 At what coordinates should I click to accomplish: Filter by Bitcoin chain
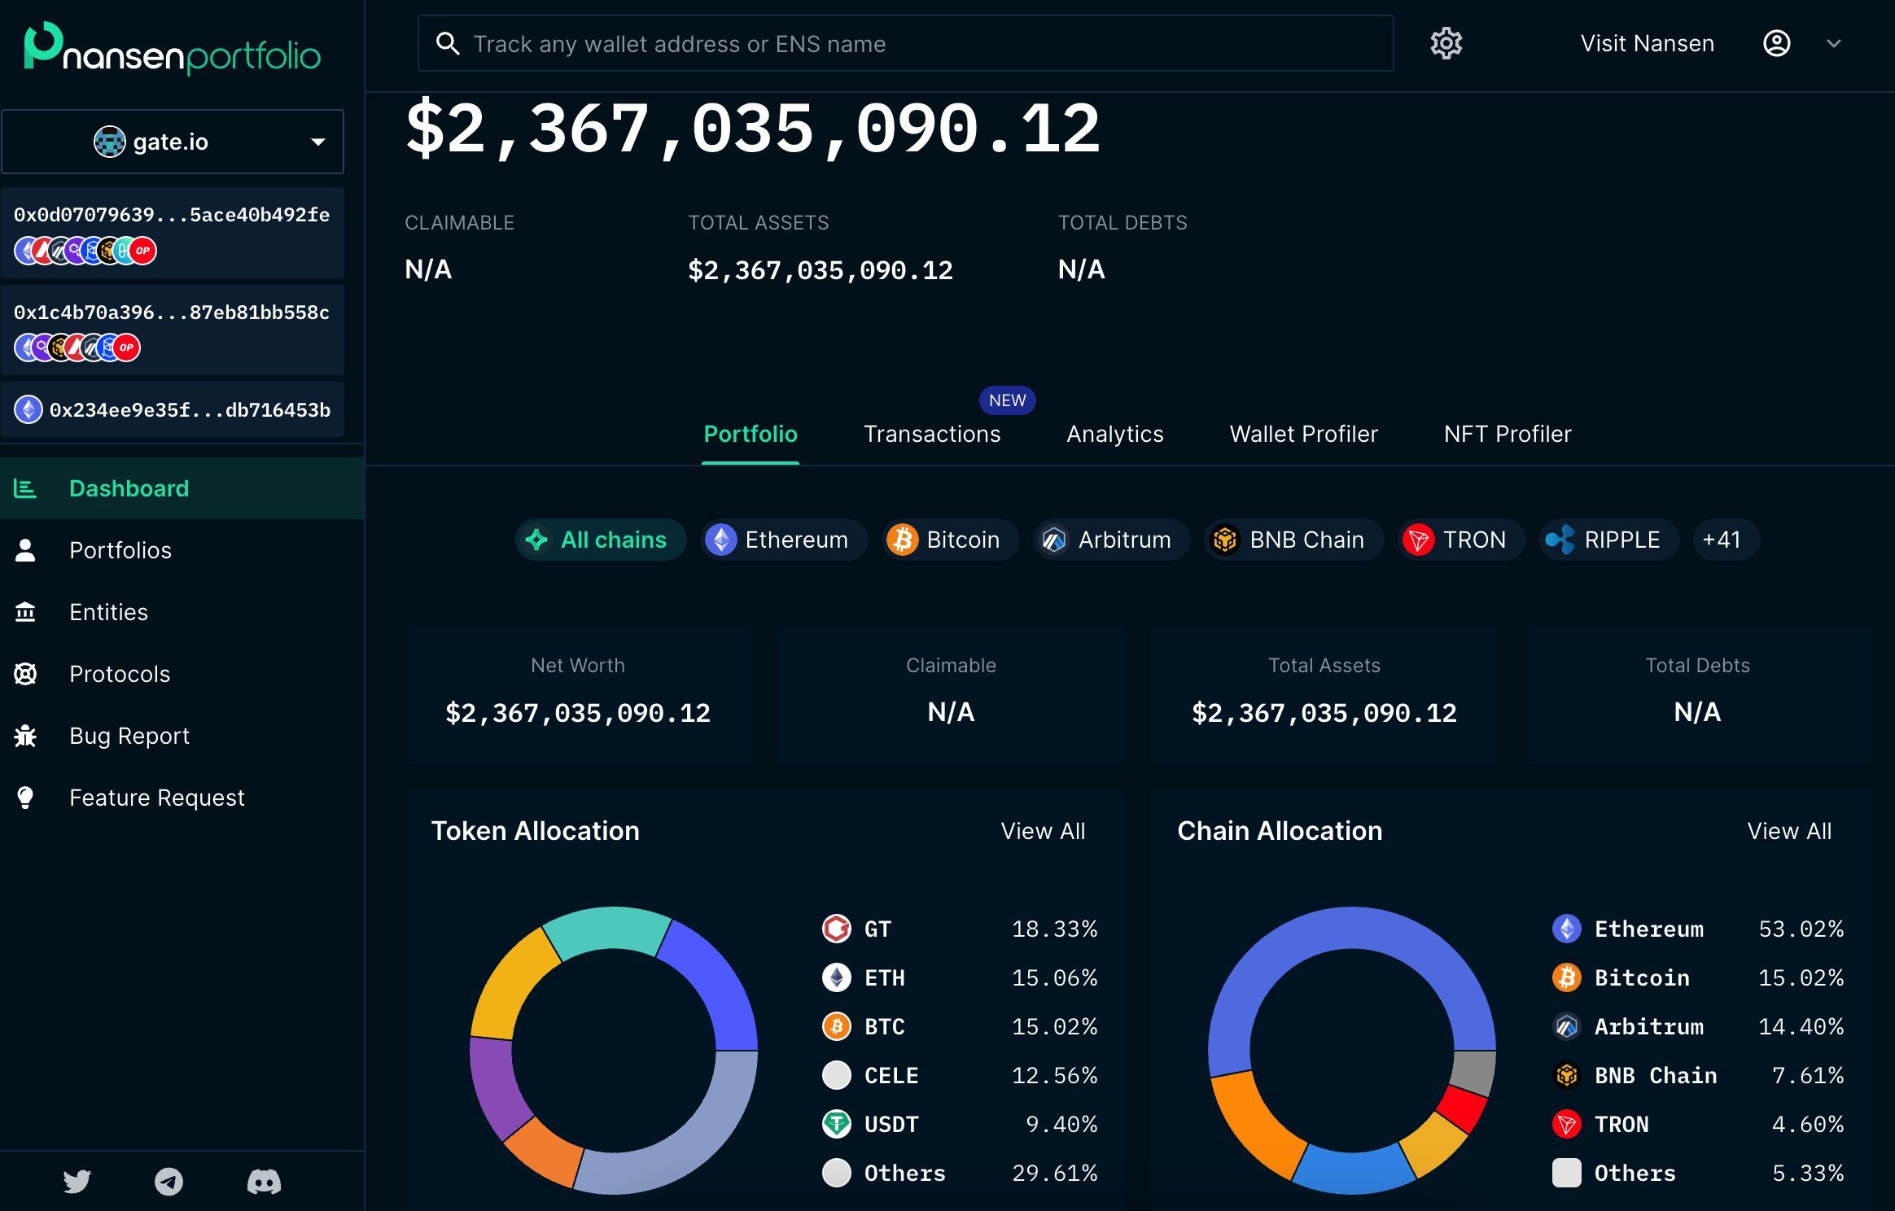[x=949, y=540]
